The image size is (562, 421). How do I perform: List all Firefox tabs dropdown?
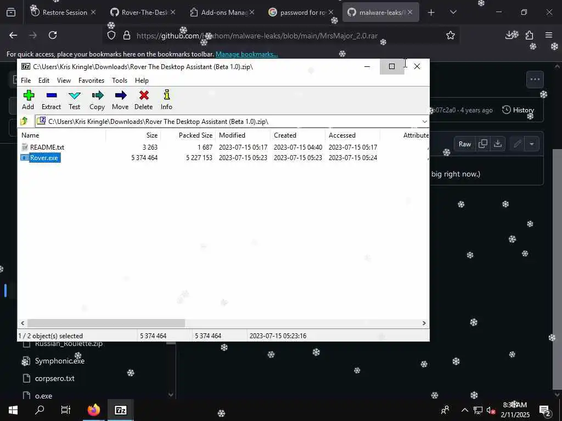click(453, 13)
